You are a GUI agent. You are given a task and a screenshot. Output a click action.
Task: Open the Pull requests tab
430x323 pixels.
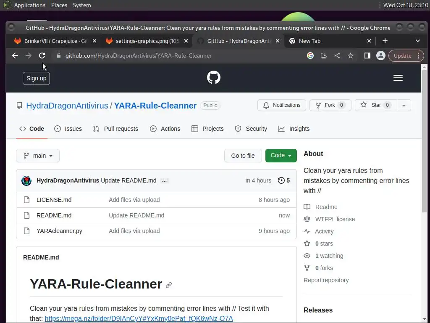[115, 129]
